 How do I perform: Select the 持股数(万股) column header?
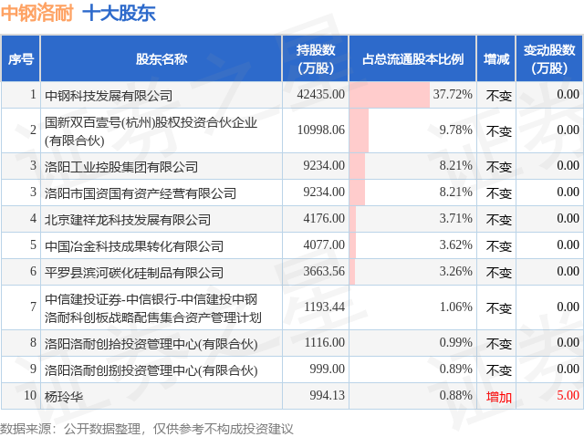(x=316, y=58)
